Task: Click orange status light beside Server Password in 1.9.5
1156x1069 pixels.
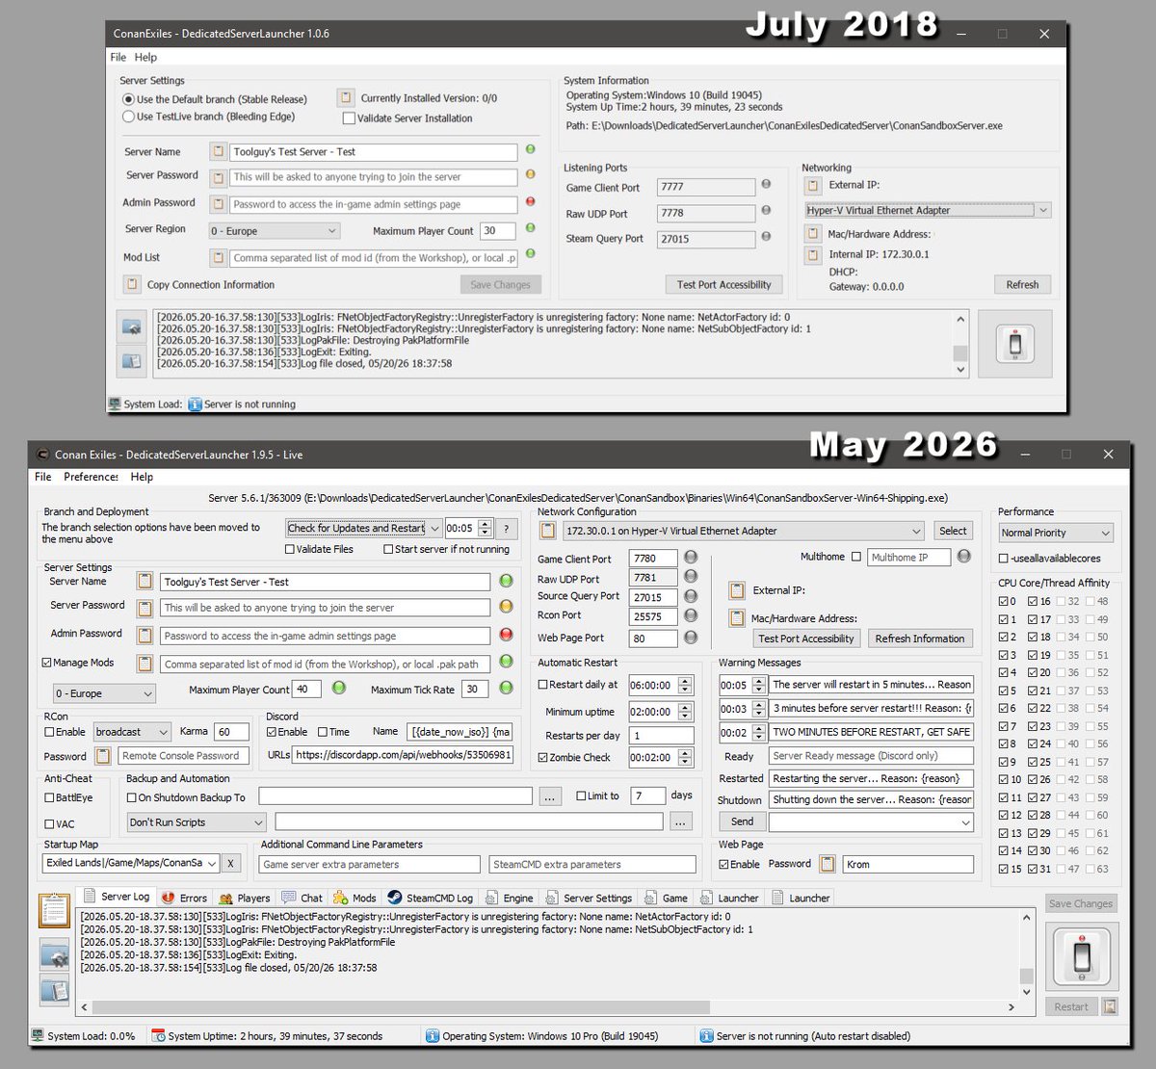Action: coord(506,607)
